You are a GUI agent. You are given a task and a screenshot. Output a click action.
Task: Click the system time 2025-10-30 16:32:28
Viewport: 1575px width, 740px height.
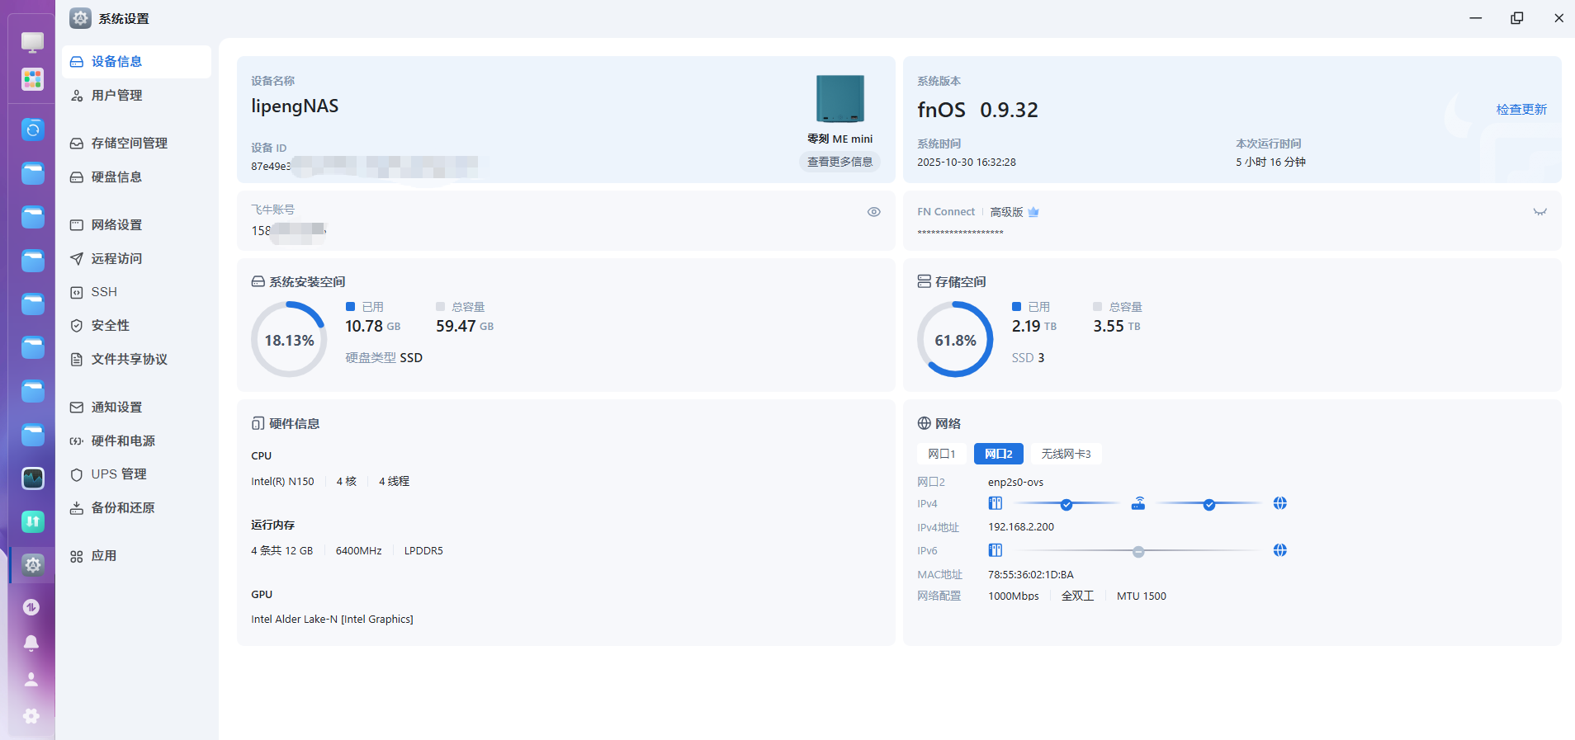(967, 163)
